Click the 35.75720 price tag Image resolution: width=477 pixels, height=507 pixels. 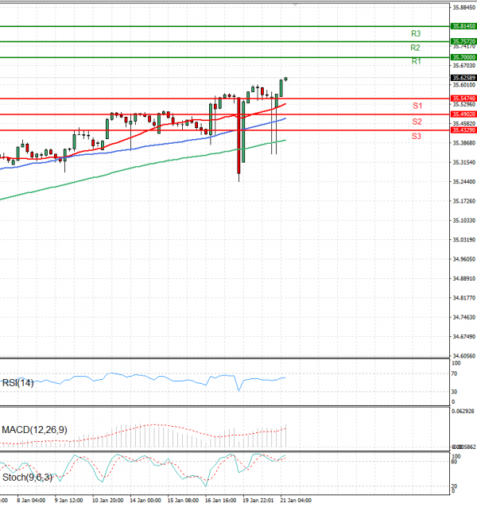[463, 41]
